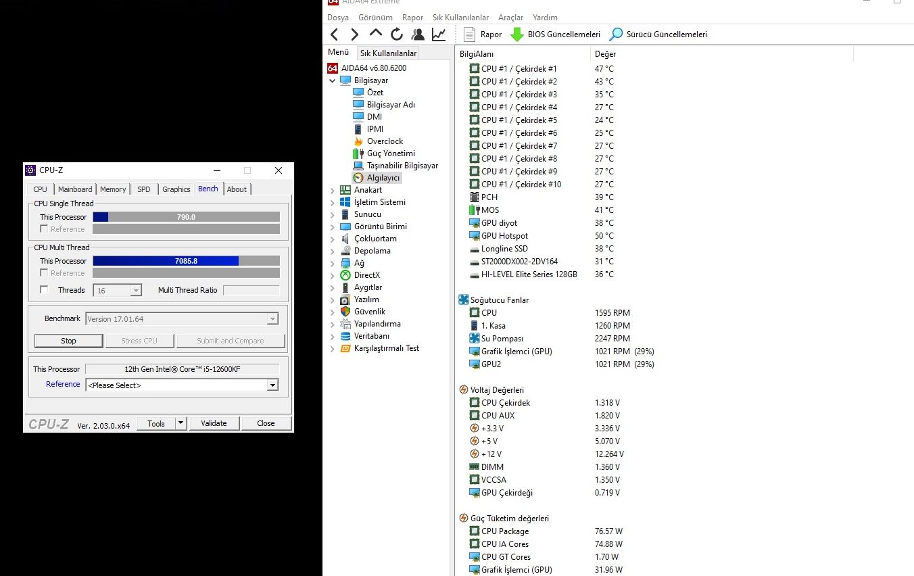The image size is (914, 576).
Task: Stop the CPU-Z benchmark
Action: click(69, 341)
